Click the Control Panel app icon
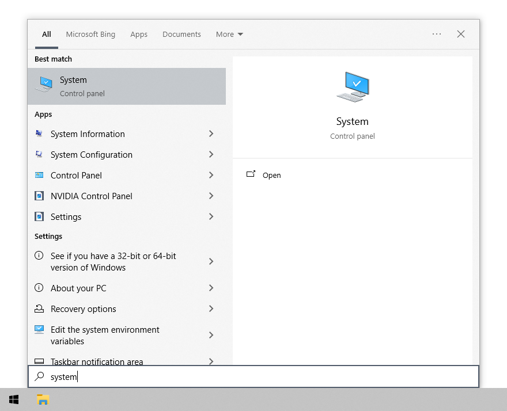This screenshot has width=507, height=411. coord(39,175)
